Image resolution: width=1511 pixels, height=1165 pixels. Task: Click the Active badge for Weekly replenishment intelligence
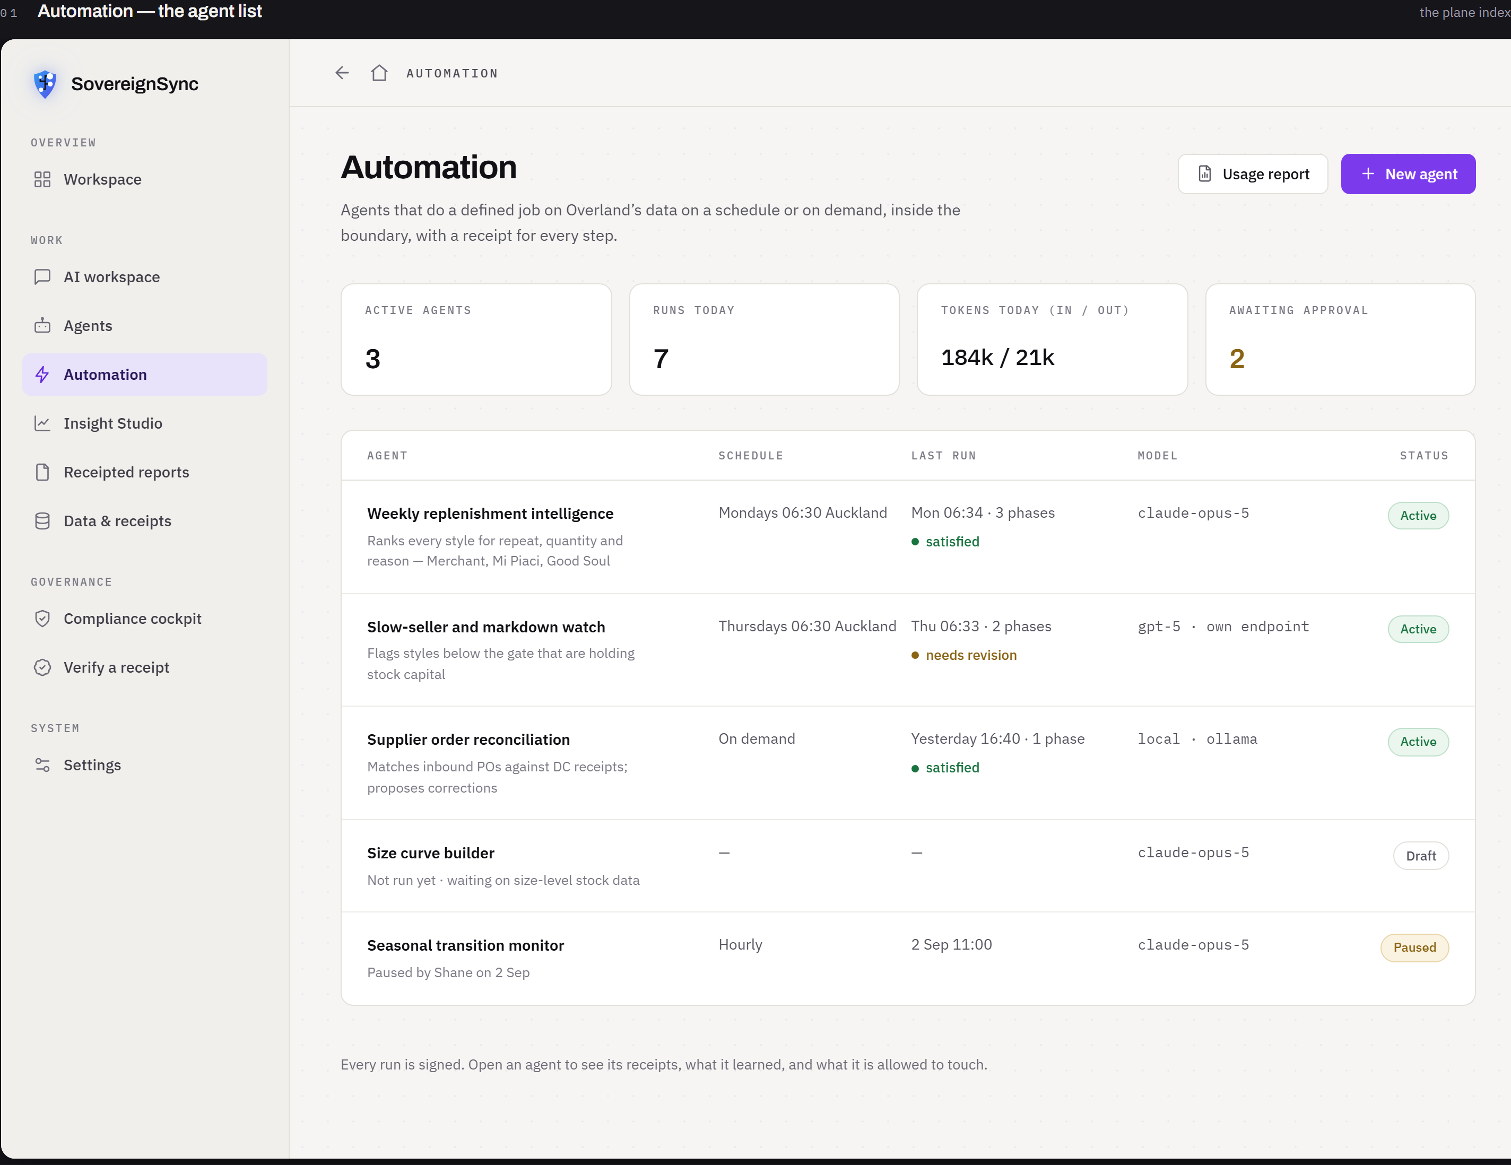tap(1418, 516)
